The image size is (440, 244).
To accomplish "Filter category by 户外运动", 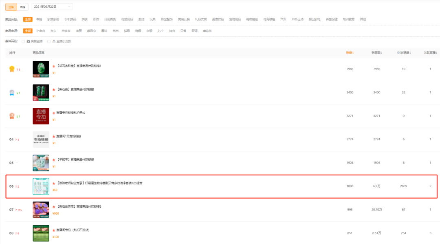I will tap(297, 20).
